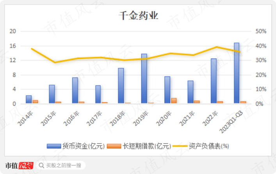Click the left axis value 12
The height and width of the screenshot is (174, 276).
[x=12, y=60]
